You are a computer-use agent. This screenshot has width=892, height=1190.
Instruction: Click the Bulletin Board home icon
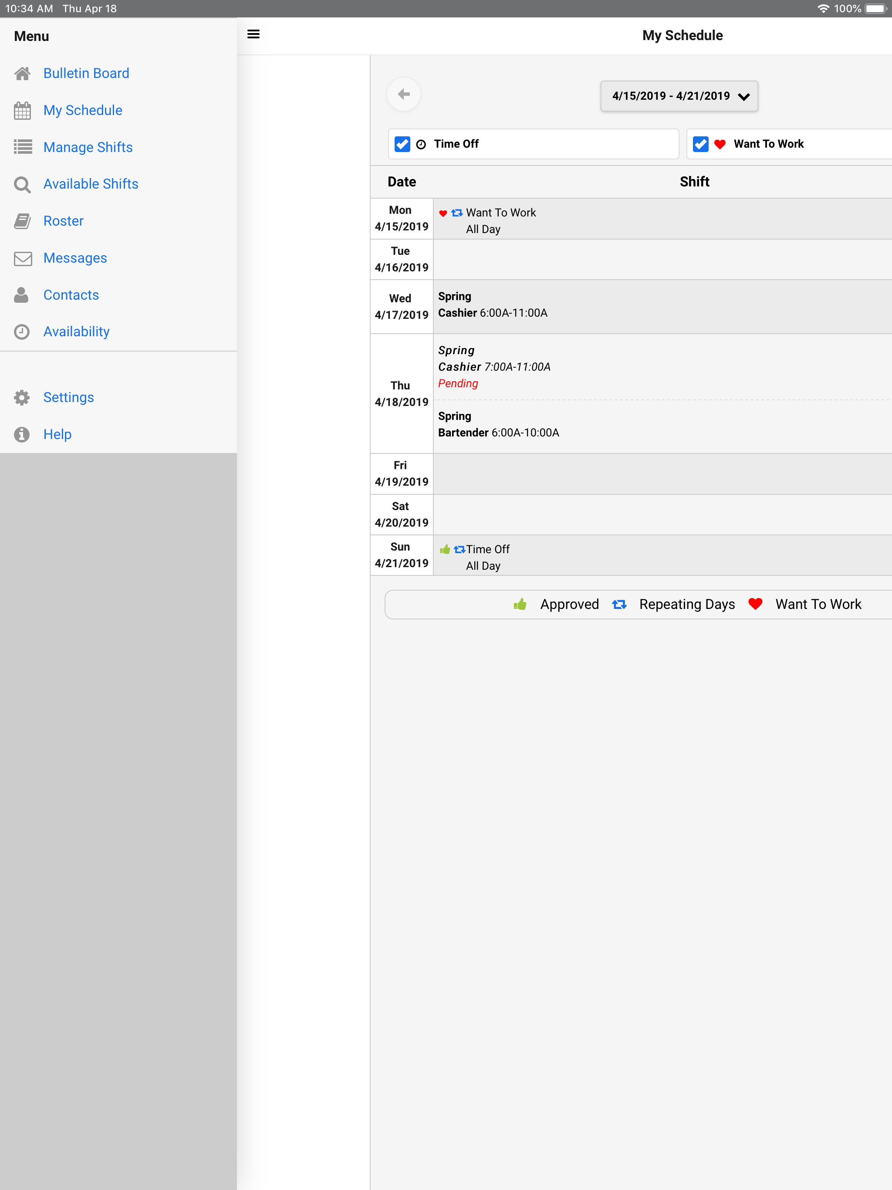[x=22, y=73]
